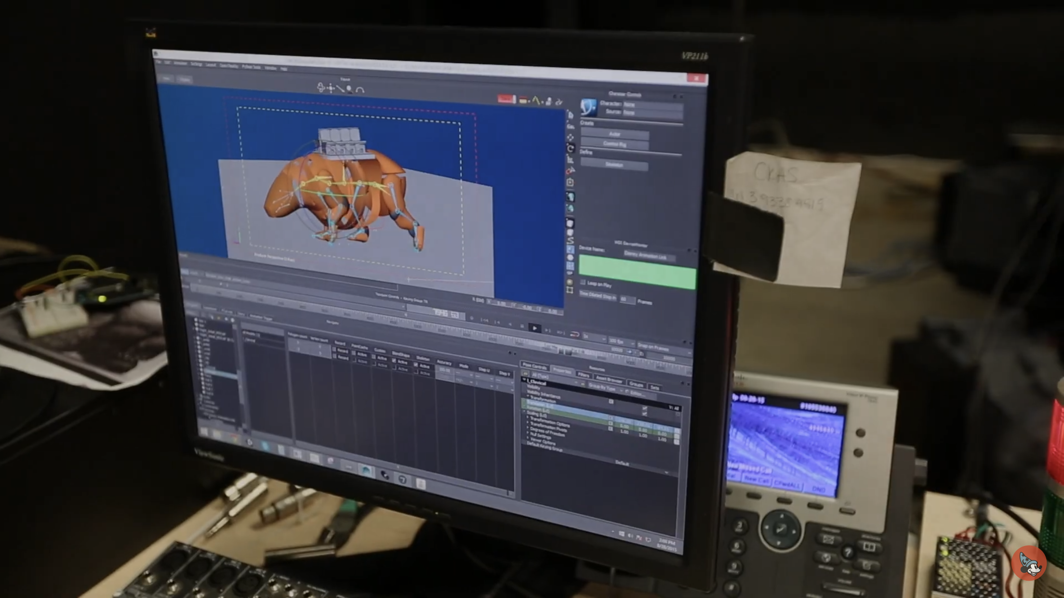Select the Roll camera tool
The height and width of the screenshot is (598, 1064).
pos(359,90)
